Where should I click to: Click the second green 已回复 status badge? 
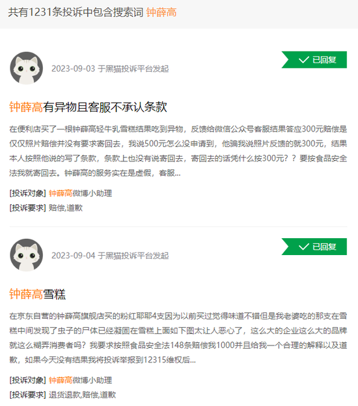click(x=314, y=247)
